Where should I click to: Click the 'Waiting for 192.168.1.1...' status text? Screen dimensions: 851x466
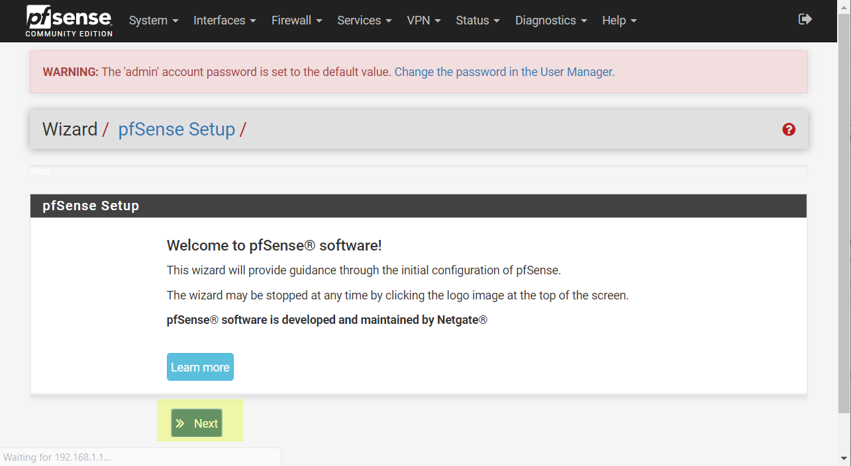(57, 457)
